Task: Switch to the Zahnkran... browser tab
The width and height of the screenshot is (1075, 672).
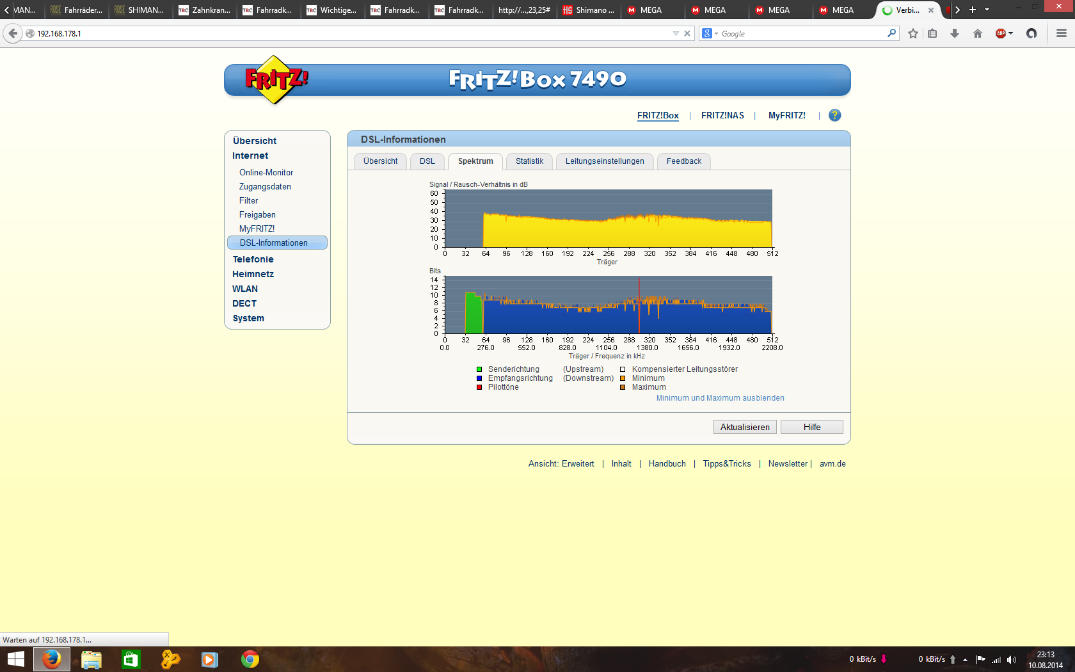Action: click(204, 10)
